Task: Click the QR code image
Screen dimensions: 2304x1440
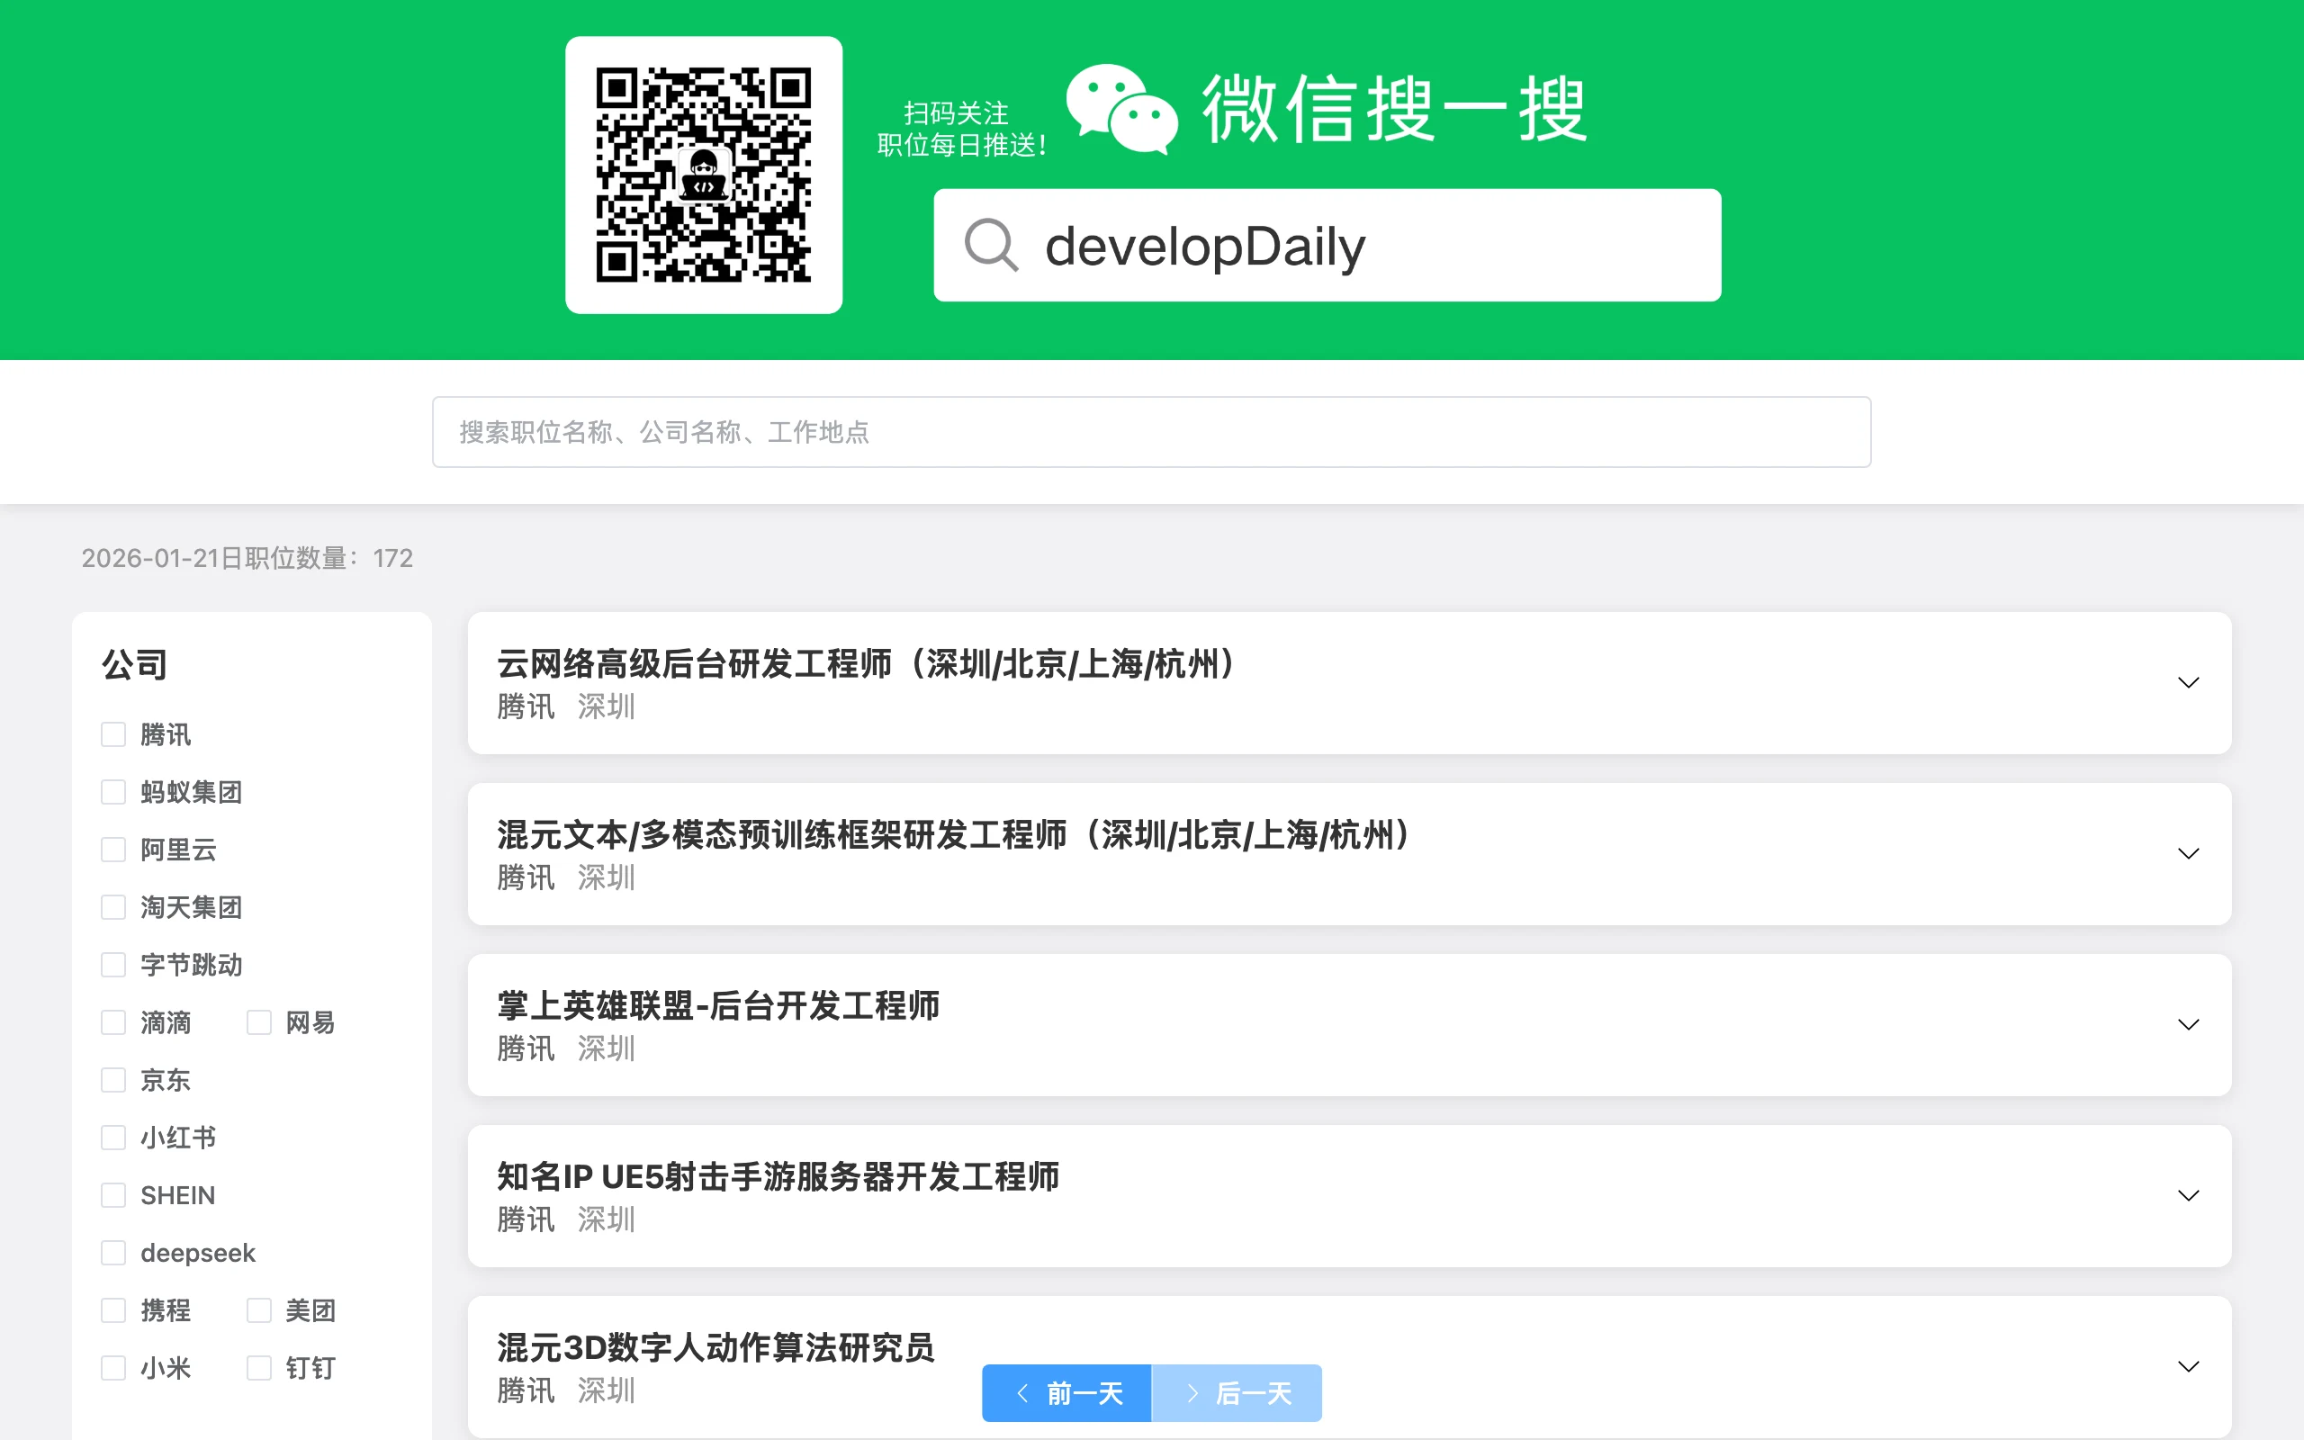Action: click(704, 175)
